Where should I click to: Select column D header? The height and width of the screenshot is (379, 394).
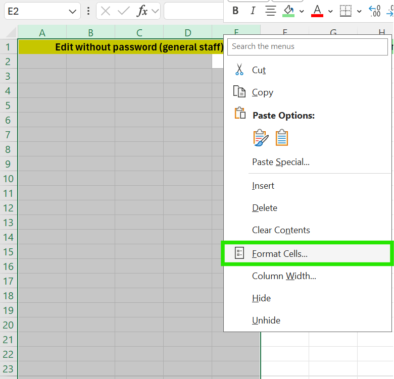[188, 32]
